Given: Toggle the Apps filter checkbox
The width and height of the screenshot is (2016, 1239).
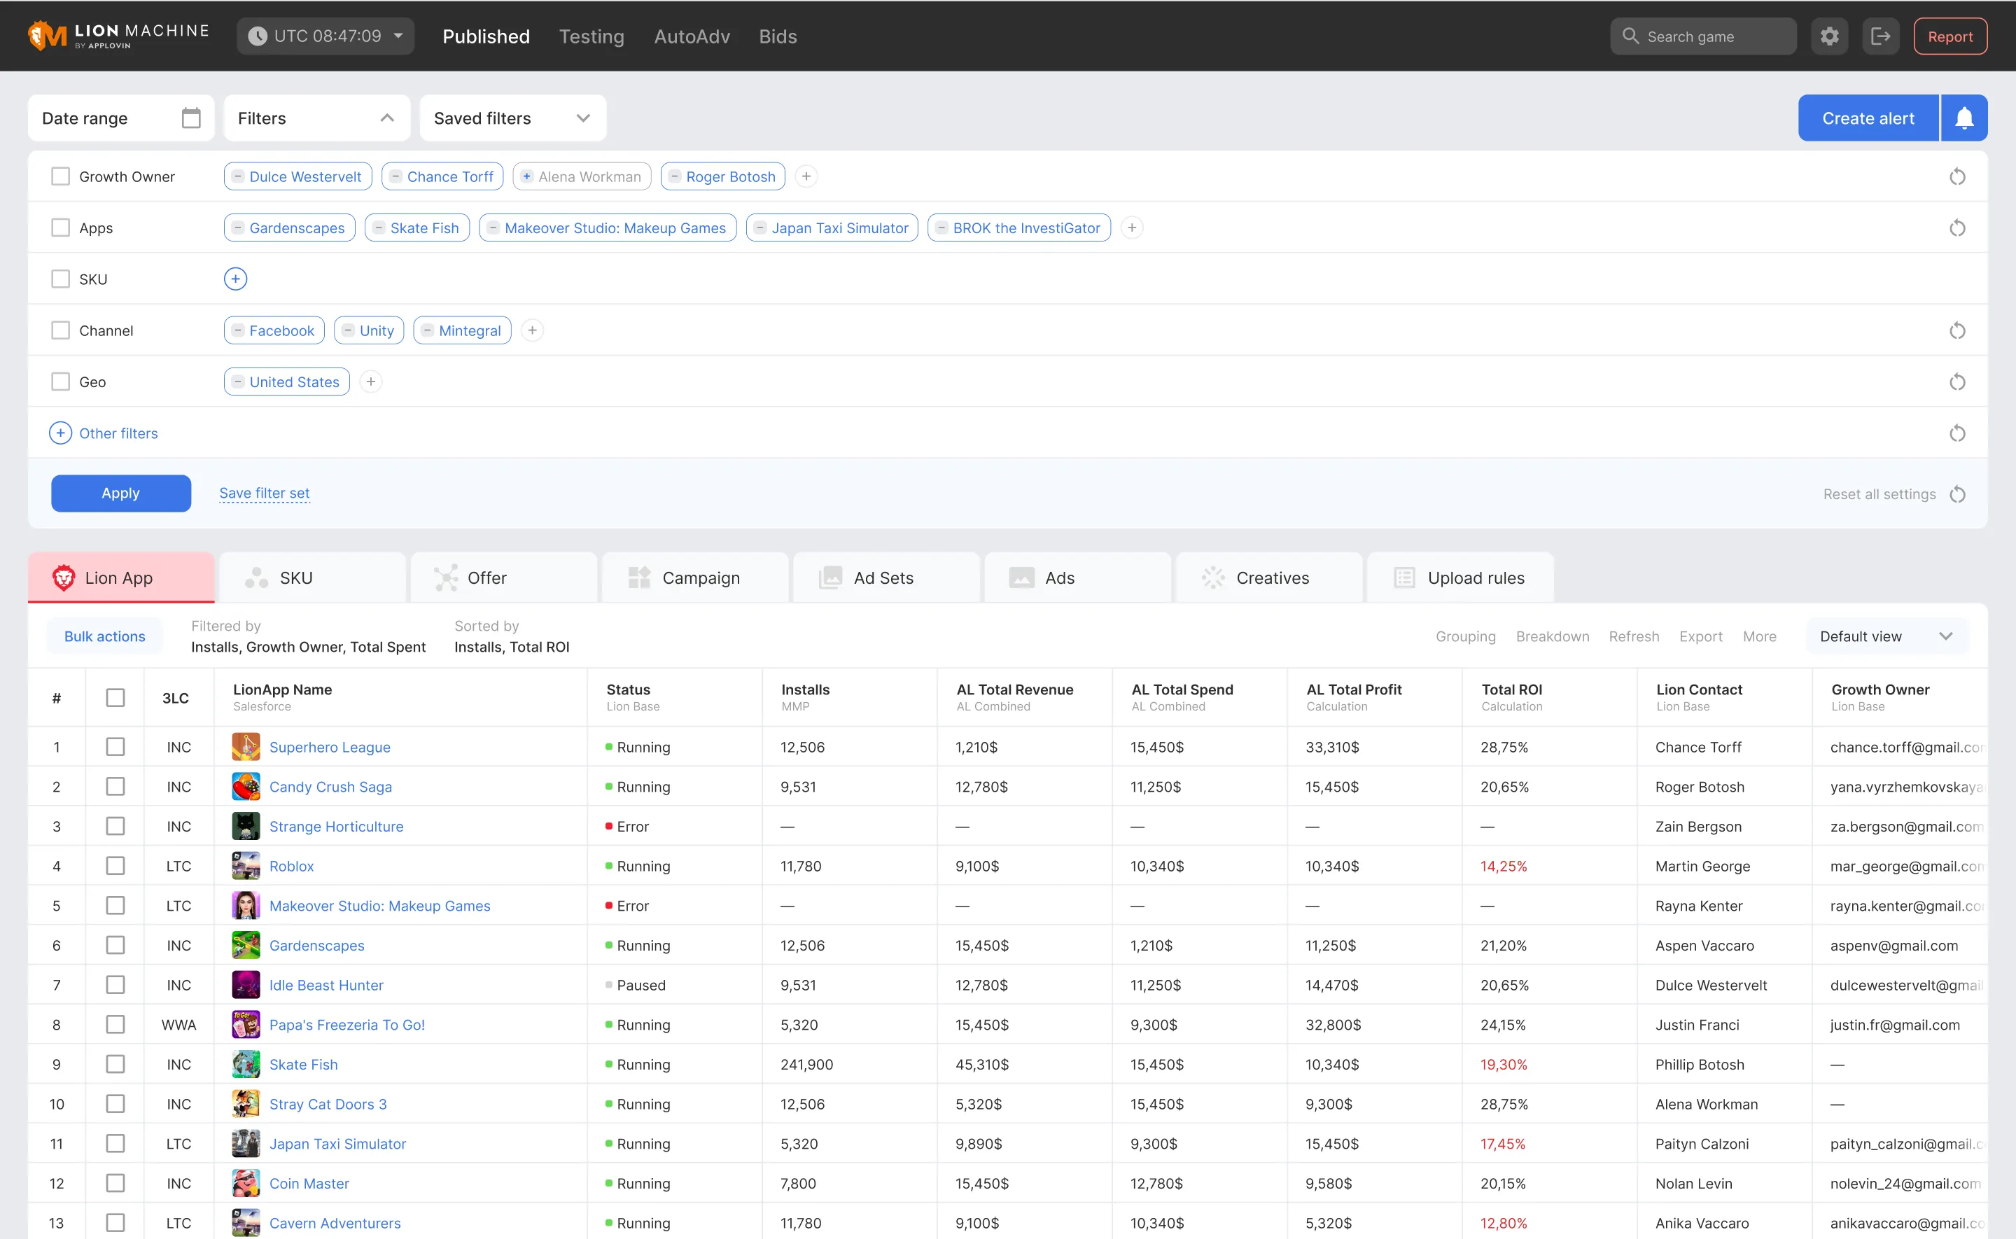Looking at the screenshot, I should 61,227.
